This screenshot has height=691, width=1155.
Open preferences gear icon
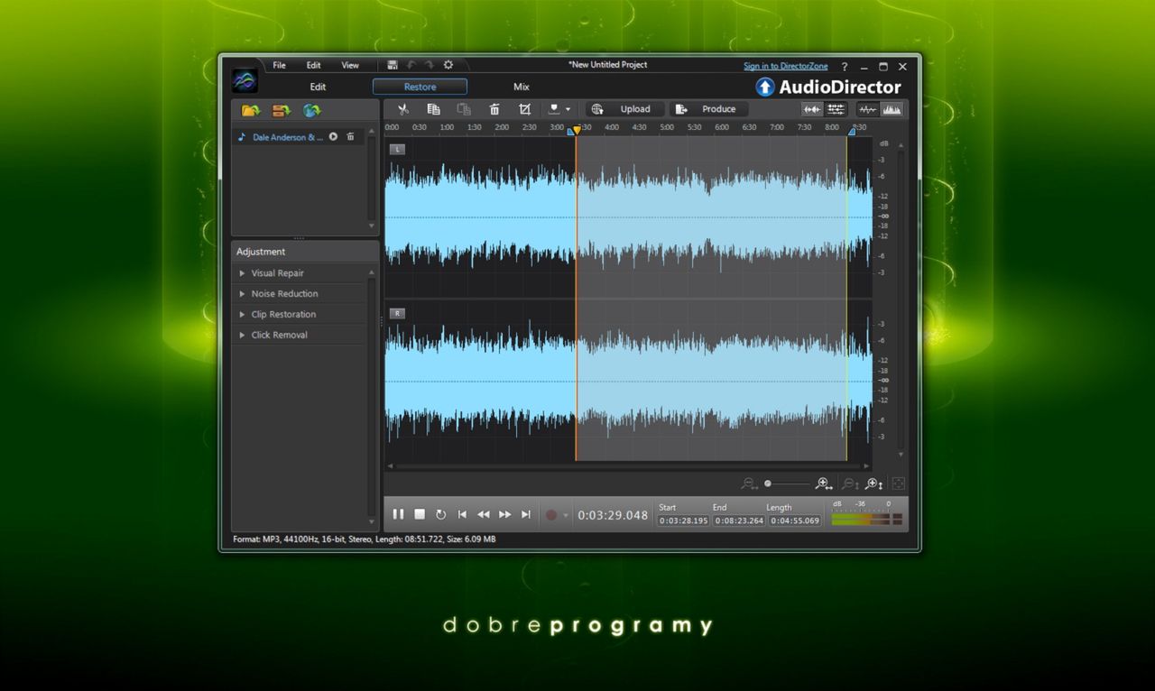(x=448, y=65)
